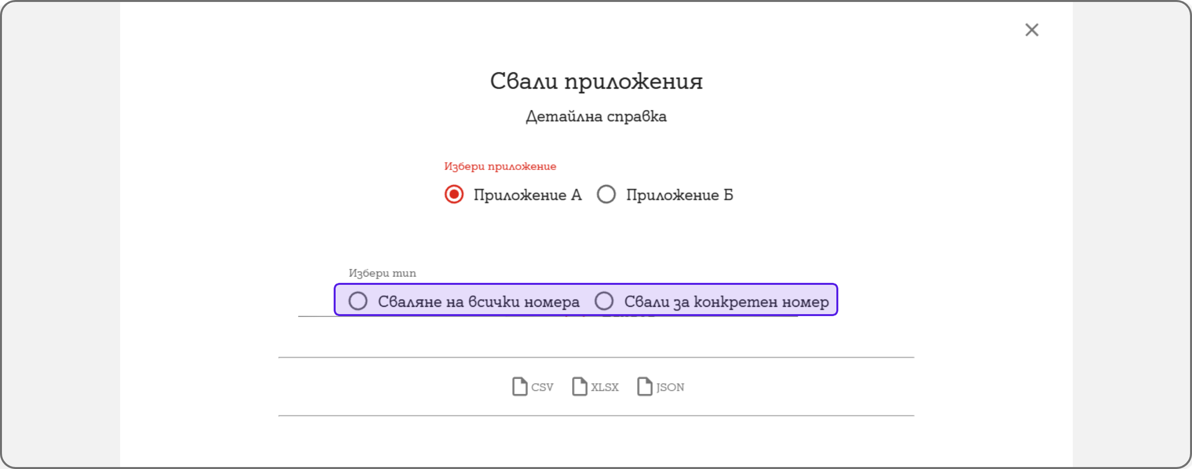Click the "Детайлна справка" subtitle
This screenshot has height=469, width=1192.
click(596, 116)
